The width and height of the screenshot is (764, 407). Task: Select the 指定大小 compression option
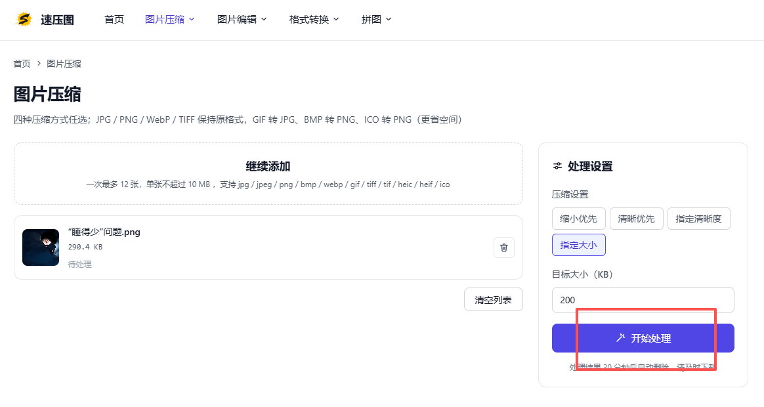578,245
